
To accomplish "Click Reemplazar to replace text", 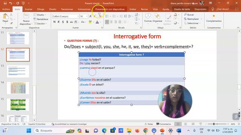I will tap(193, 19).
